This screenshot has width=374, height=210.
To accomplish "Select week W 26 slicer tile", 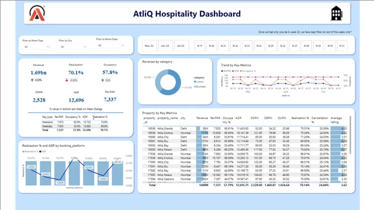I will [x=283, y=45].
